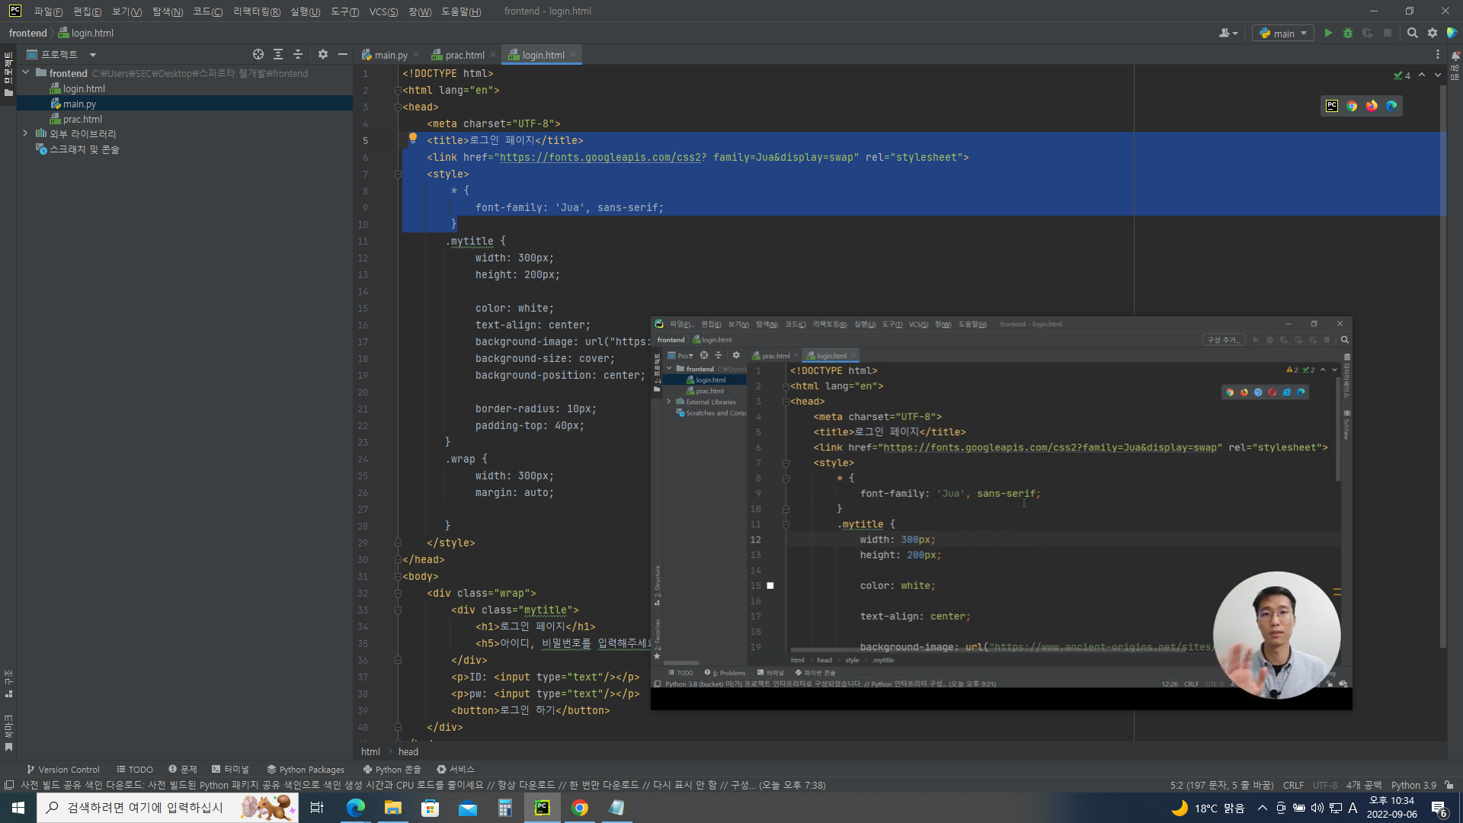
Task: Open the CRLF line separator selector
Action: (1293, 785)
